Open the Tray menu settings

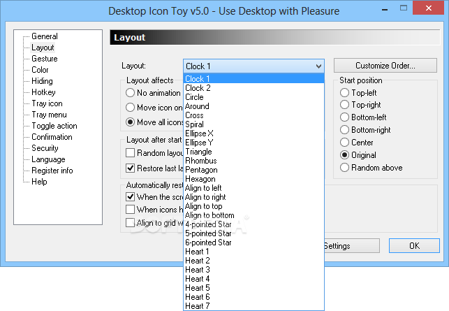tap(49, 115)
